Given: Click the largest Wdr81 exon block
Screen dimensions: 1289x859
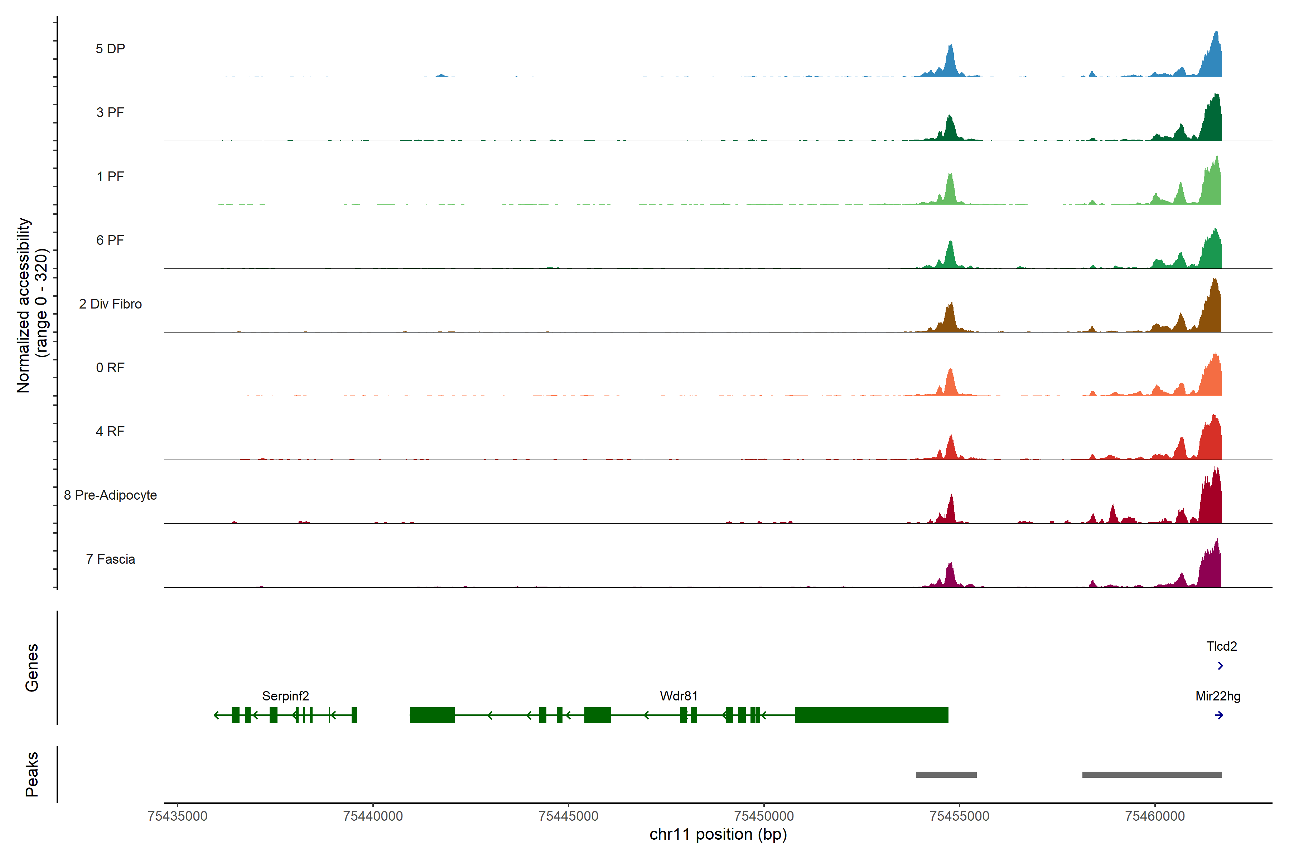Looking at the screenshot, I should pyautogui.click(x=871, y=715).
